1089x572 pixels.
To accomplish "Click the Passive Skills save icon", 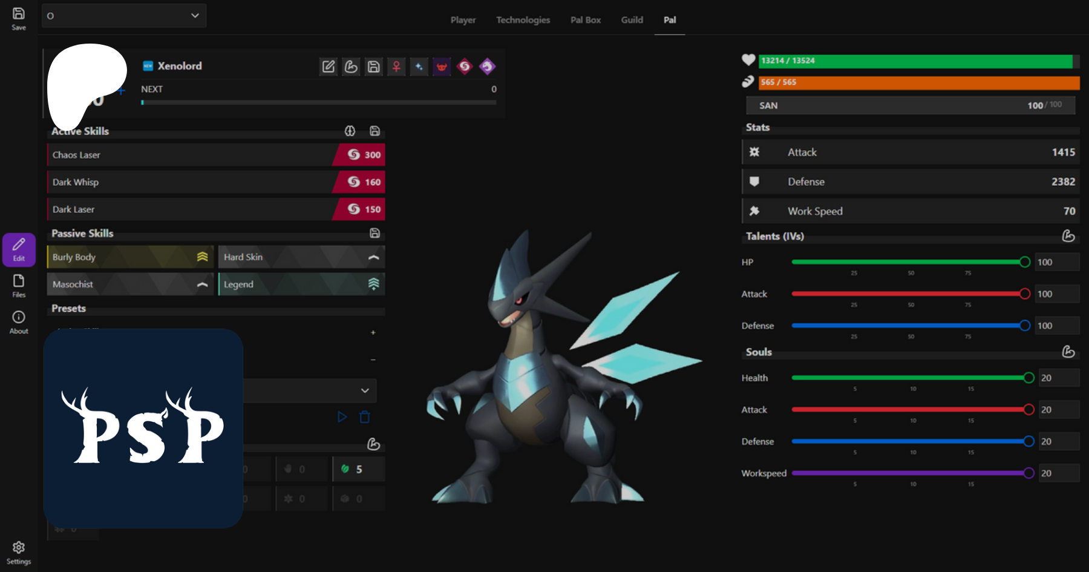I will coord(374,233).
